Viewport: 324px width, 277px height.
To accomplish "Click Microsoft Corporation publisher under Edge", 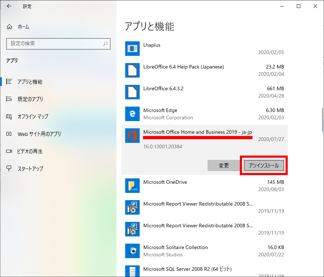I will [x=168, y=117].
